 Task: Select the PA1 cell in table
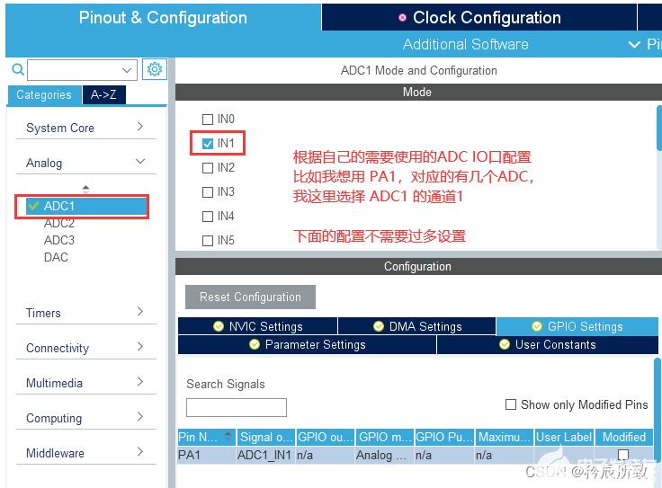tap(207, 455)
